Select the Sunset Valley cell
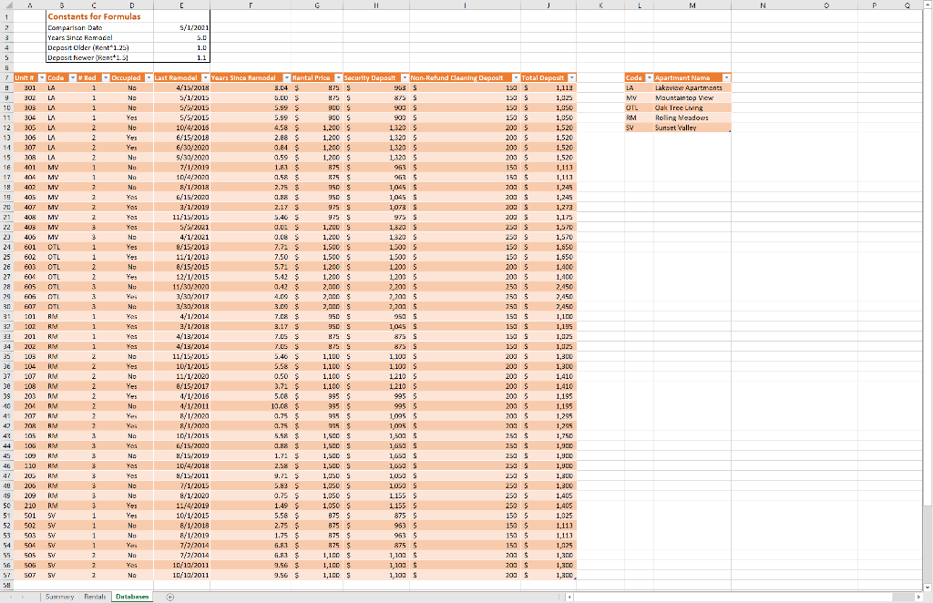 (x=692, y=128)
